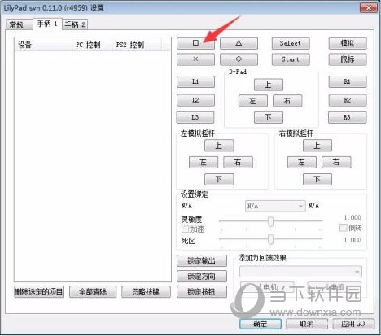This screenshot has height=336, width=381.
Task: Bind 左模拟摇杆 上 (up) button
Action: 219,146
